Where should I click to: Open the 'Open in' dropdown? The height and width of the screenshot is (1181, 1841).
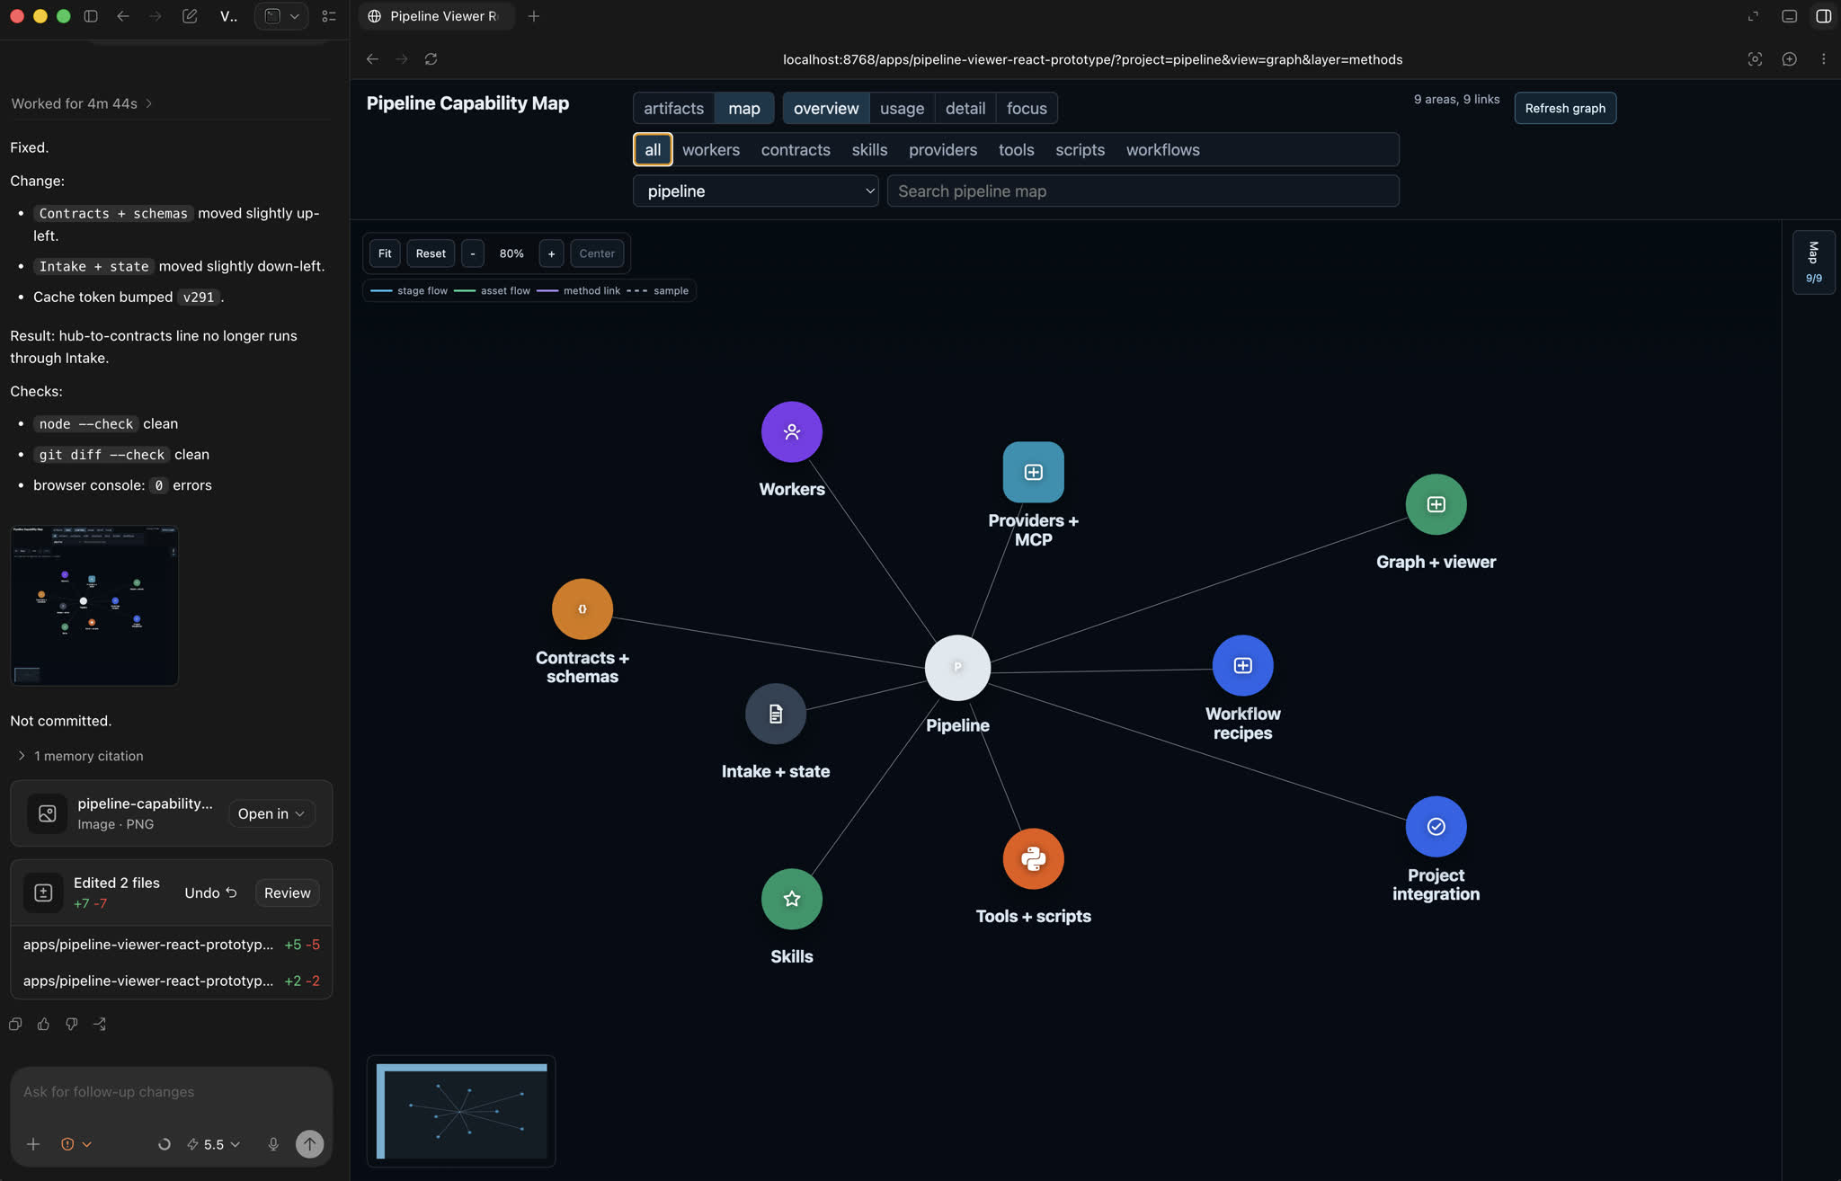271,813
